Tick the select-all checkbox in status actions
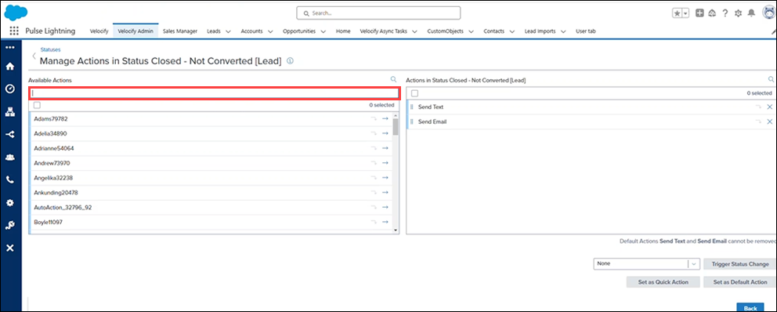777x312 pixels. (415, 93)
